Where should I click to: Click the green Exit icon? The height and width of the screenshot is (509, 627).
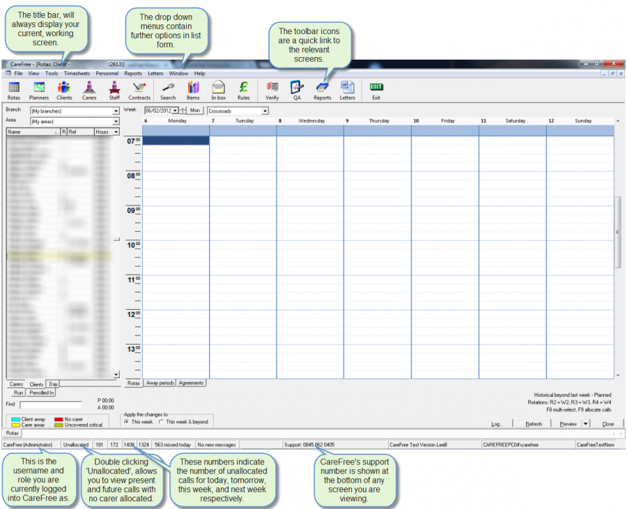(x=376, y=89)
